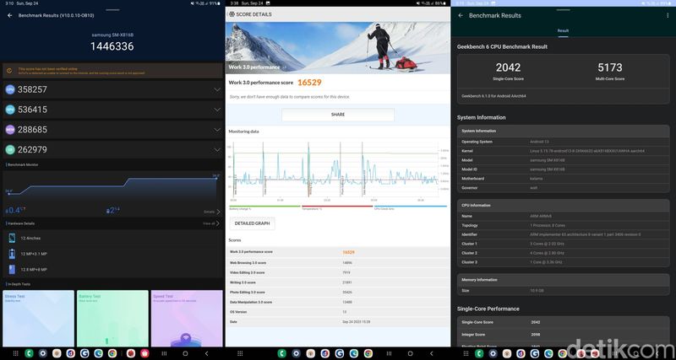
Task: Open Chrome in AnTuTu panel taskbar
Action: [x=112, y=353]
